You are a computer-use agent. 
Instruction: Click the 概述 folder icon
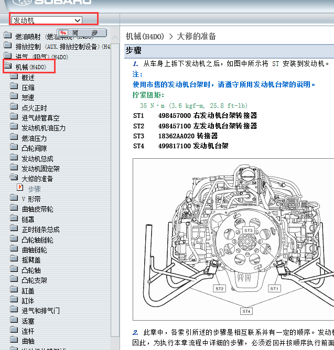point(14,76)
